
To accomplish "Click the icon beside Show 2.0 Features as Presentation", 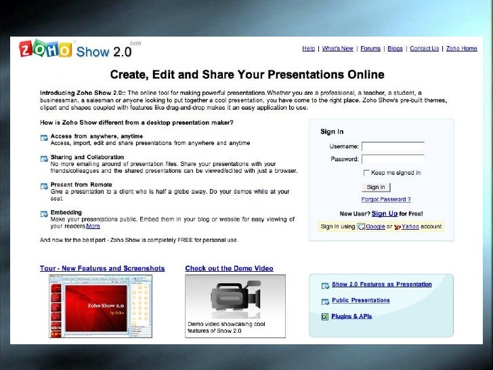I will pos(325,286).
